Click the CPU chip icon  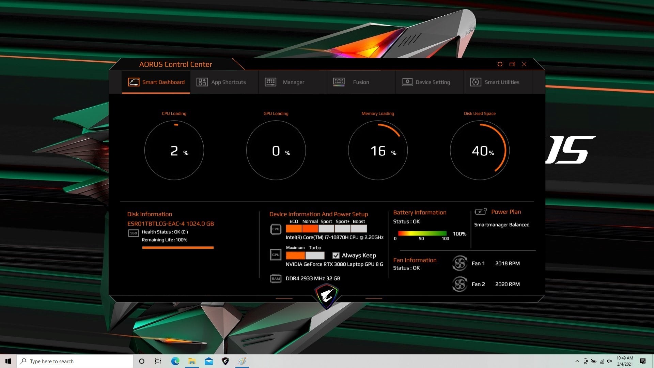(276, 229)
